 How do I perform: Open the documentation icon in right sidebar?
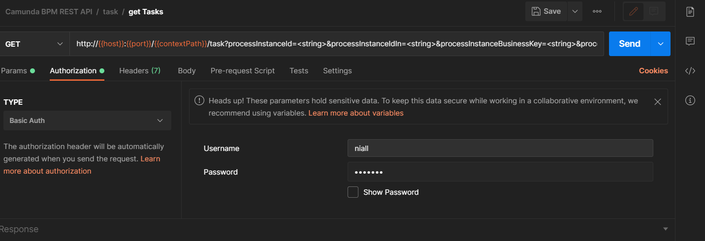pos(690,12)
